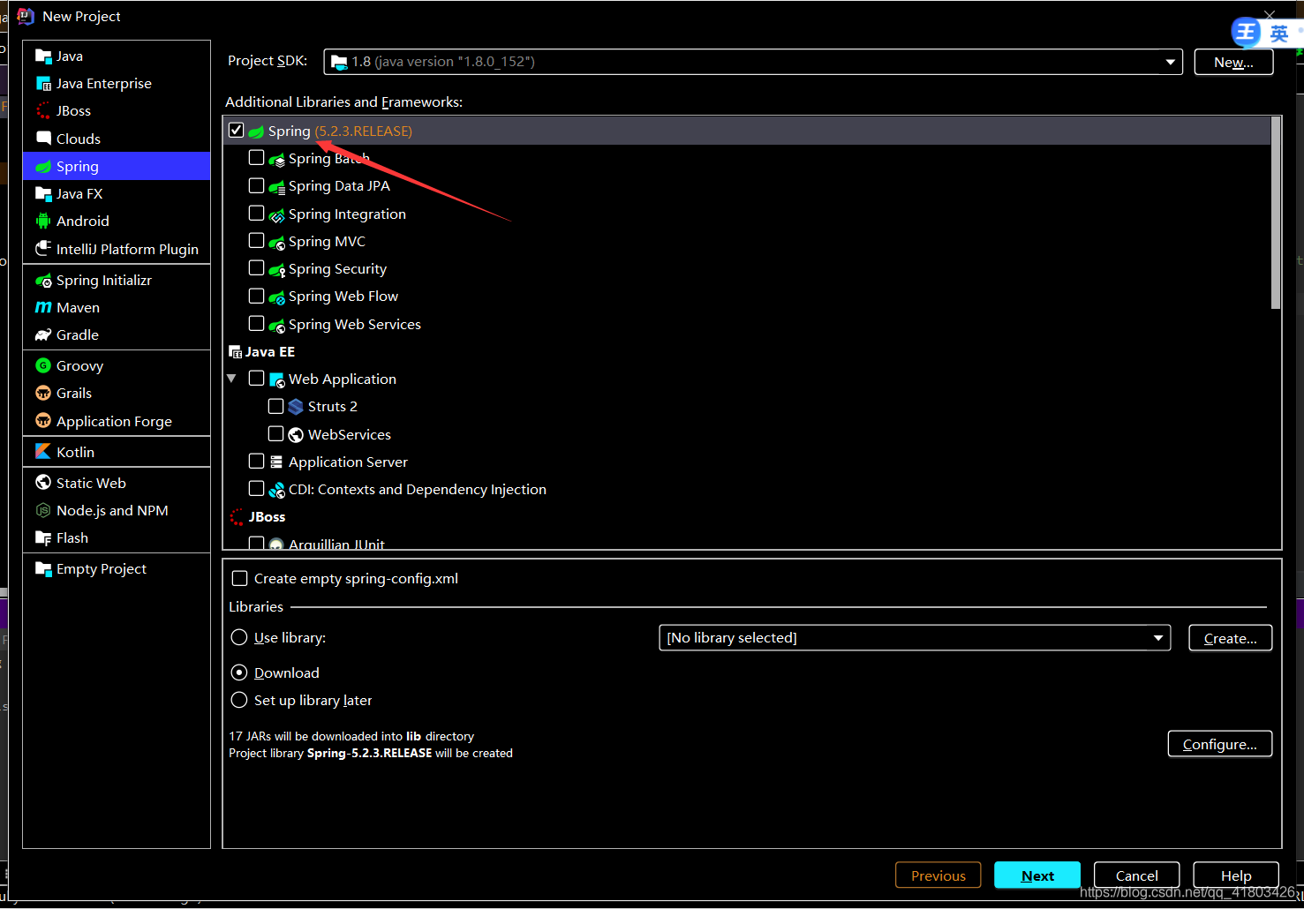Tick the WebServices checkbox

[x=275, y=434]
